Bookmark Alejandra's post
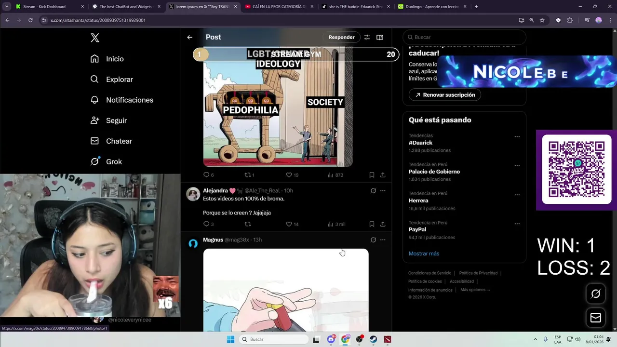 click(372, 224)
